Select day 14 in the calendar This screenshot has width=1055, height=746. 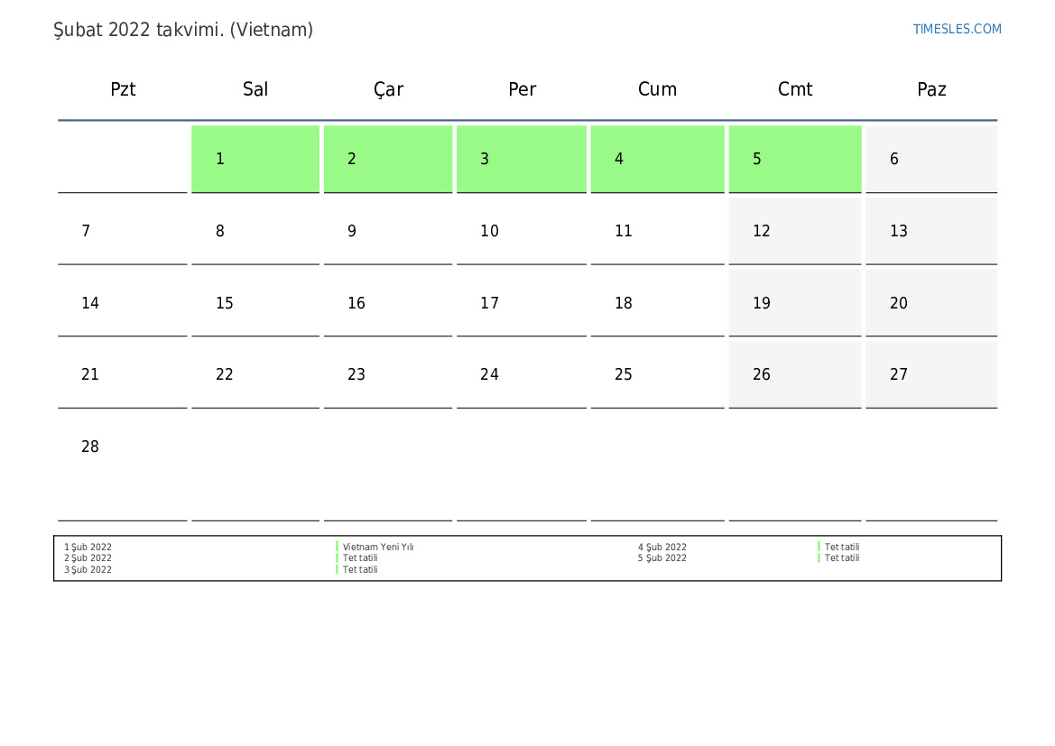click(123, 303)
